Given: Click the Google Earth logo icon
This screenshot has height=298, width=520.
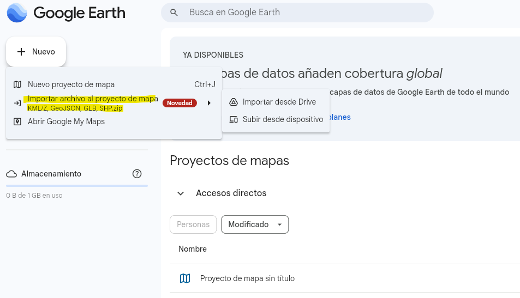Looking at the screenshot, I should (x=17, y=13).
